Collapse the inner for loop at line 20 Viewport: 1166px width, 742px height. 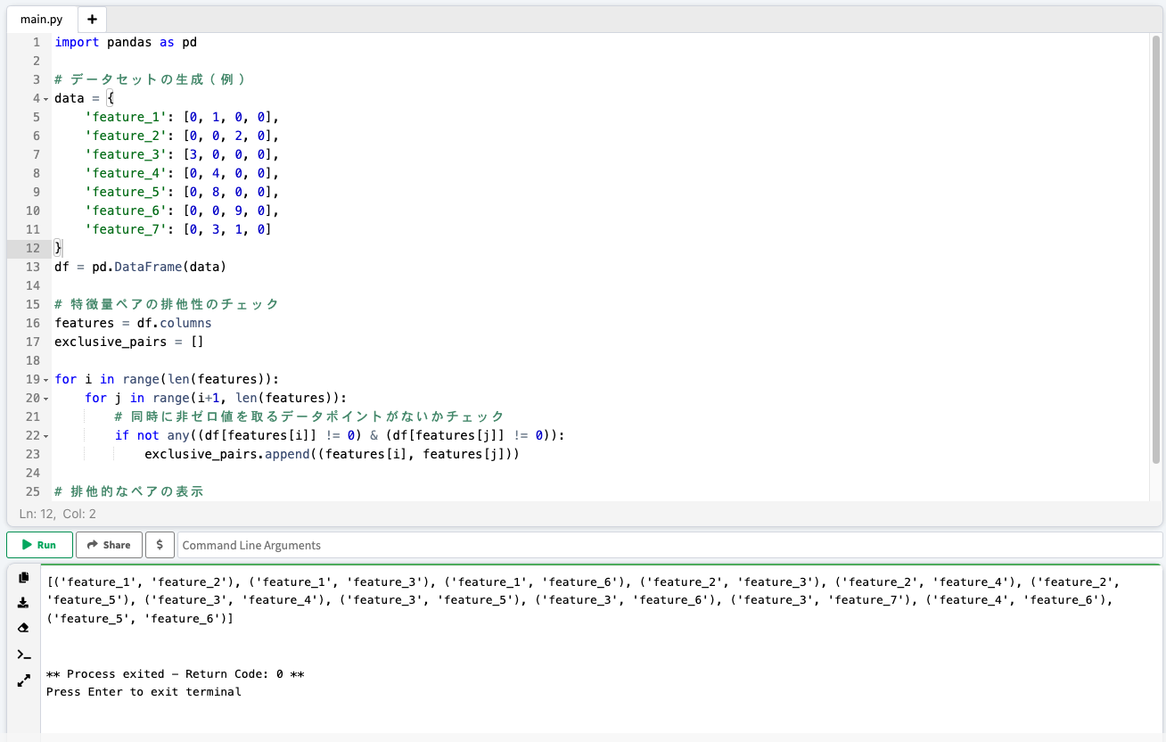45,398
